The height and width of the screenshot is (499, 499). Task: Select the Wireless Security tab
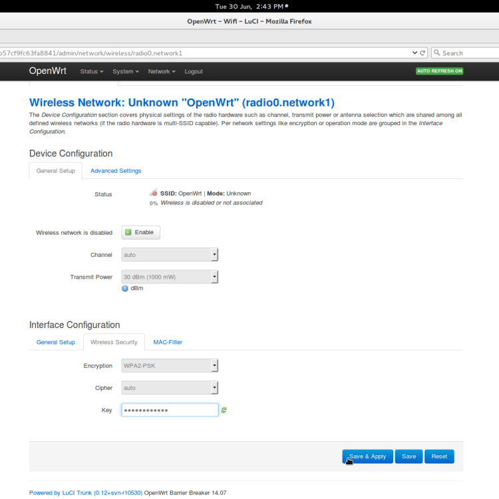tap(114, 342)
